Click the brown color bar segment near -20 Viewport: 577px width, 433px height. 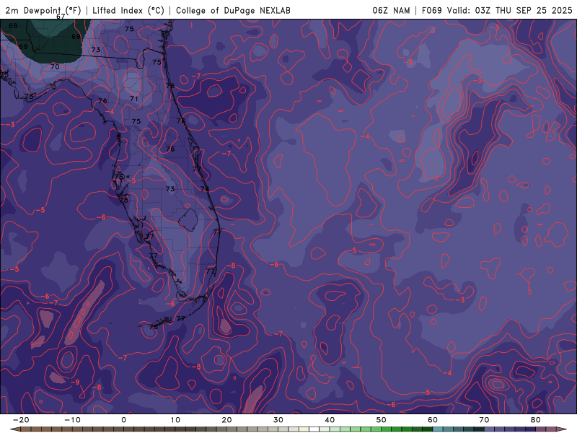[26, 429]
